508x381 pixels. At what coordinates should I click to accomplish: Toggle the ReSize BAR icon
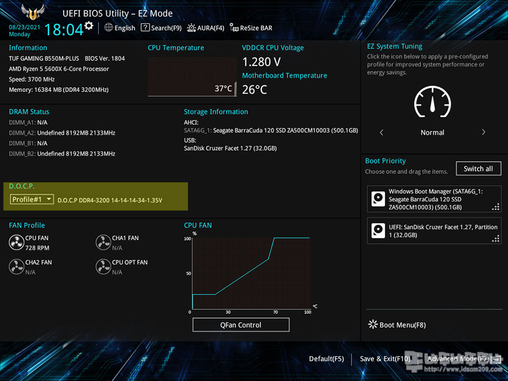pos(234,28)
